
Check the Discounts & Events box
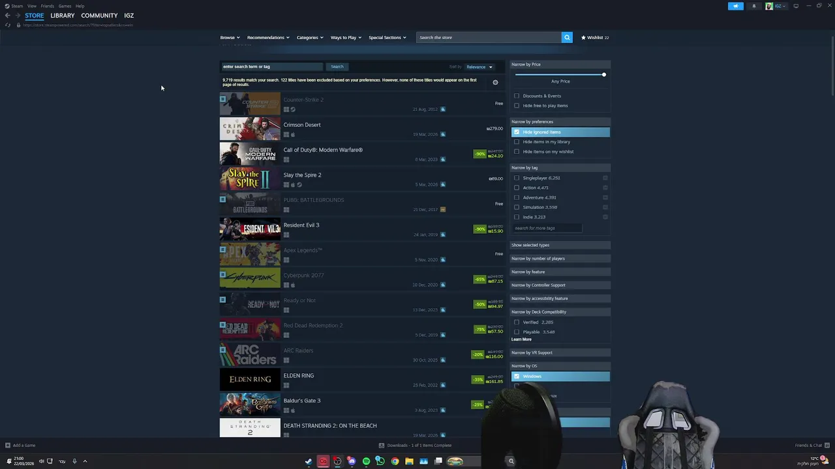pyautogui.click(x=517, y=96)
